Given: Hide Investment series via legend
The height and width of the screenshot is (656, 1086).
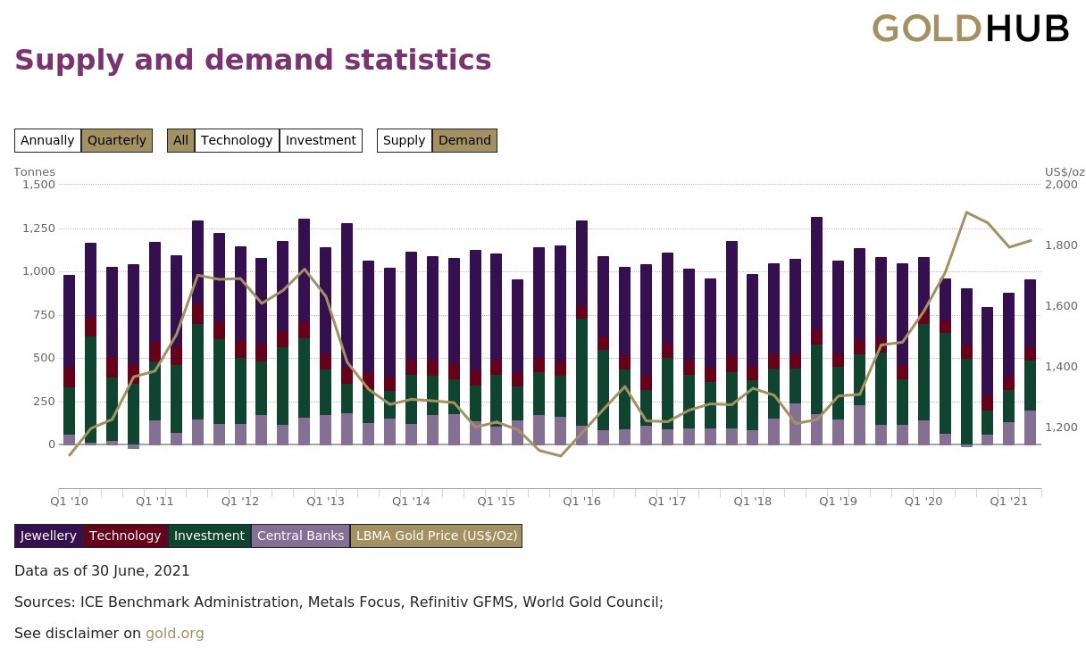Looking at the screenshot, I should click(x=209, y=536).
